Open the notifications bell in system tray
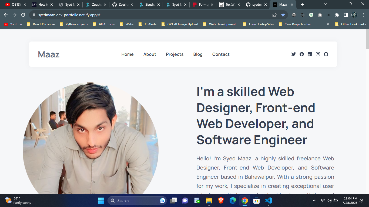Image resolution: width=369 pixels, height=207 pixels. 361,201
